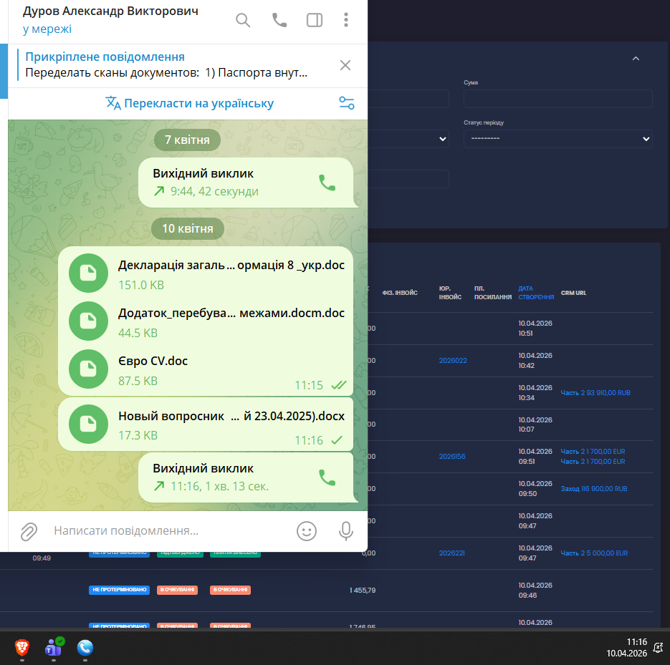Click the 'CRM URL' column header
This screenshot has width=670, height=665.
tap(573, 293)
